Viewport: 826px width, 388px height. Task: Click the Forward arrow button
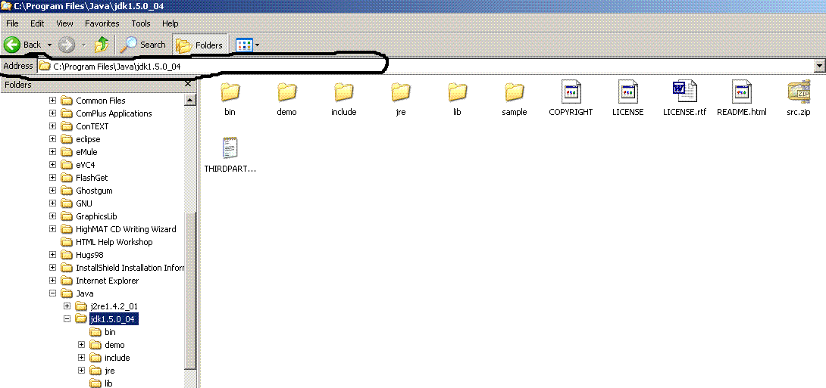[67, 45]
